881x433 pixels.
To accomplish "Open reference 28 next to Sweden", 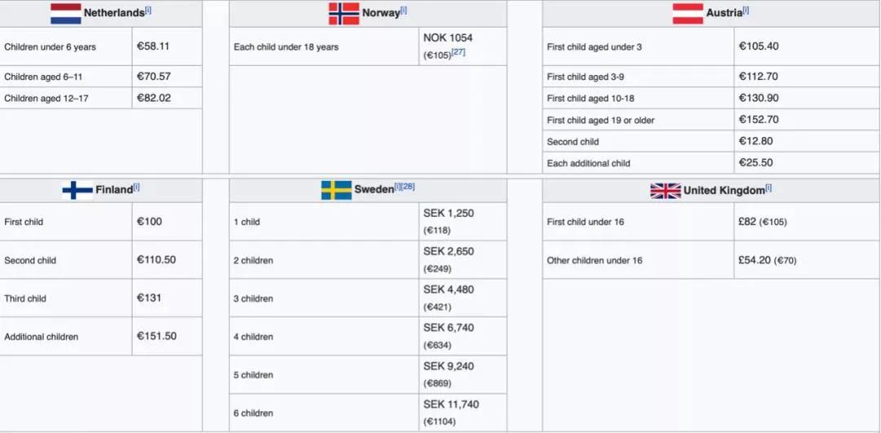I will point(408,187).
